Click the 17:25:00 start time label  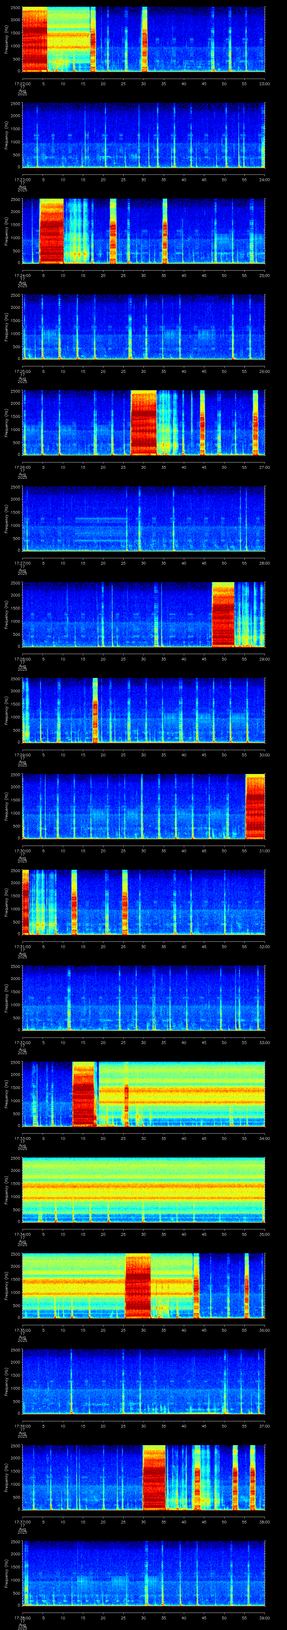tap(22, 371)
